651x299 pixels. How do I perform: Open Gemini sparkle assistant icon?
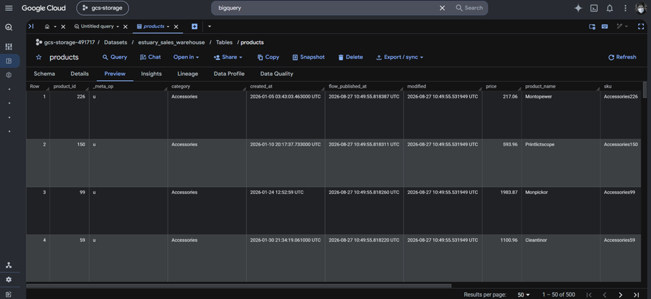[x=578, y=8]
